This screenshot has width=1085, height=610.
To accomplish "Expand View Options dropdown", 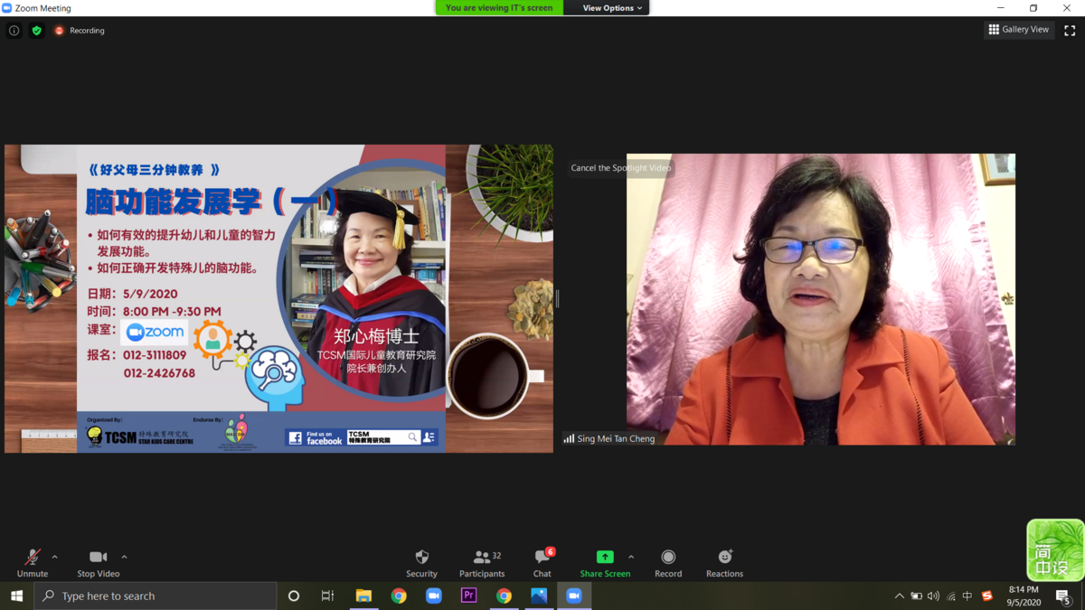I will pos(612,8).
